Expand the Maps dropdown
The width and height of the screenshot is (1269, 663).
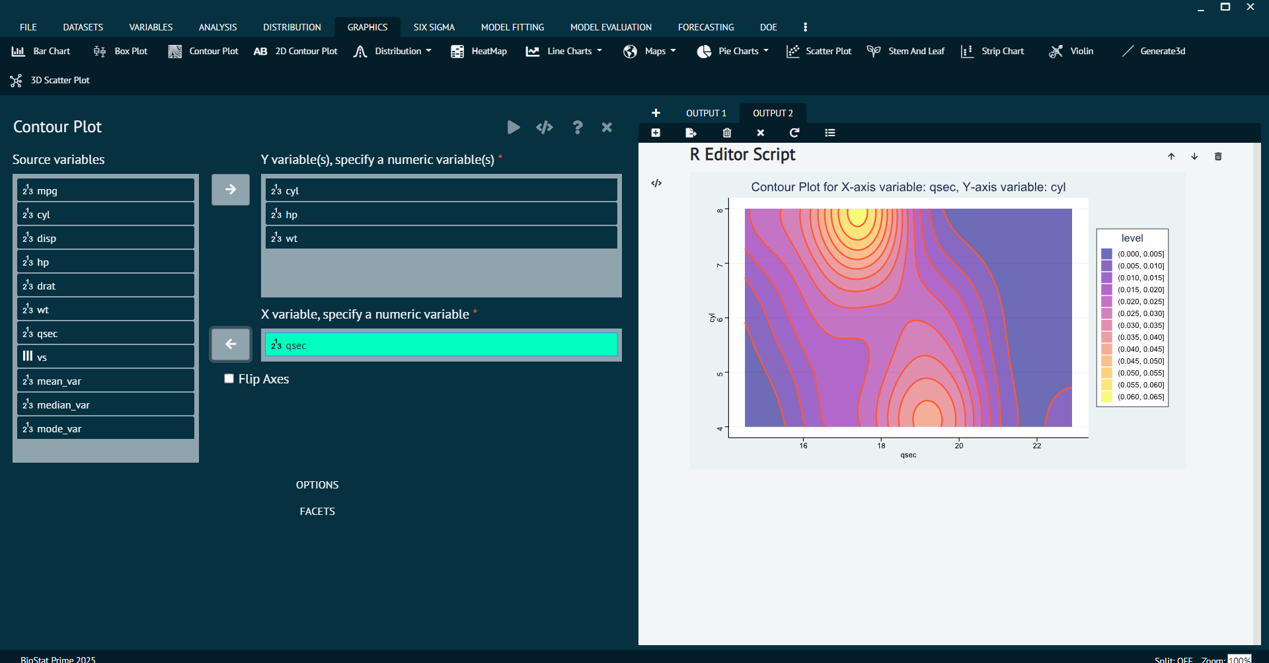coord(649,51)
